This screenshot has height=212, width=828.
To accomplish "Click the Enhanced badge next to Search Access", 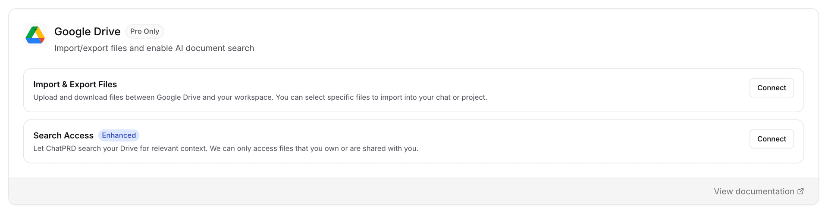I will (119, 135).
